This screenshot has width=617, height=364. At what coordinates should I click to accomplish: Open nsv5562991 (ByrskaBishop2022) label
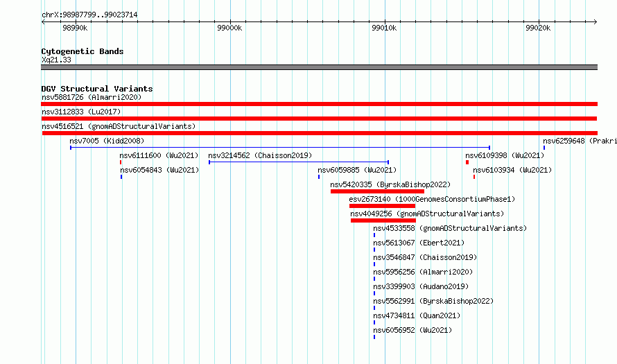pos(433,301)
